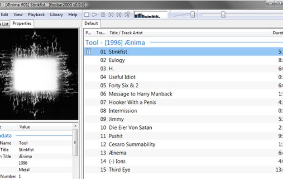
Task: Click the artist value Tool in properties
Action: (23, 143)
